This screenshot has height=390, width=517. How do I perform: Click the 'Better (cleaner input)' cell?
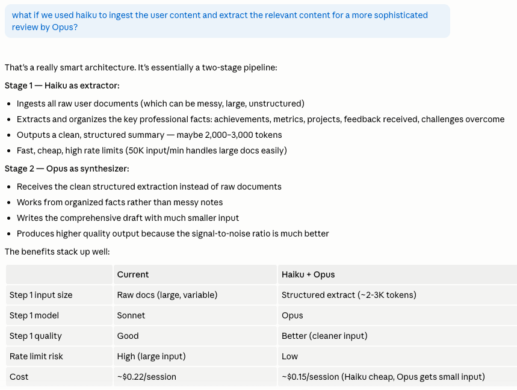tap(397, 336)
